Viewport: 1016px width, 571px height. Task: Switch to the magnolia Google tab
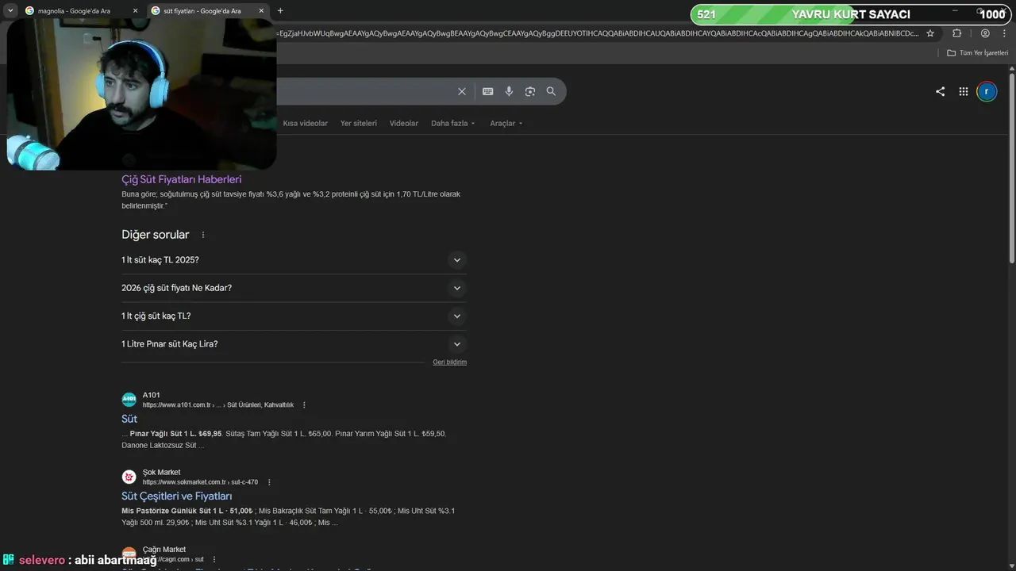81,11
